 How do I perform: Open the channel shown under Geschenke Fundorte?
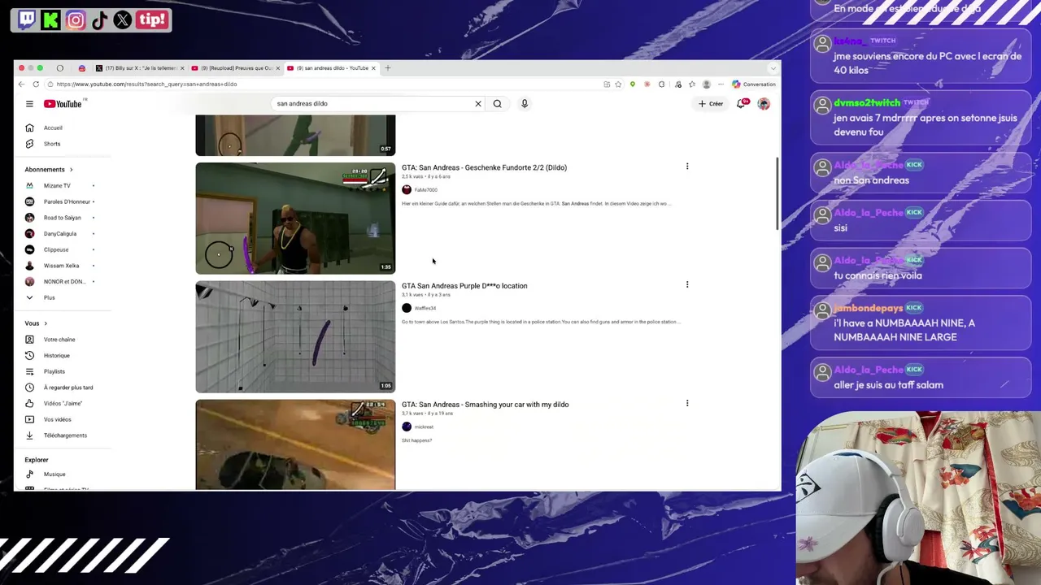pos(420,190)
